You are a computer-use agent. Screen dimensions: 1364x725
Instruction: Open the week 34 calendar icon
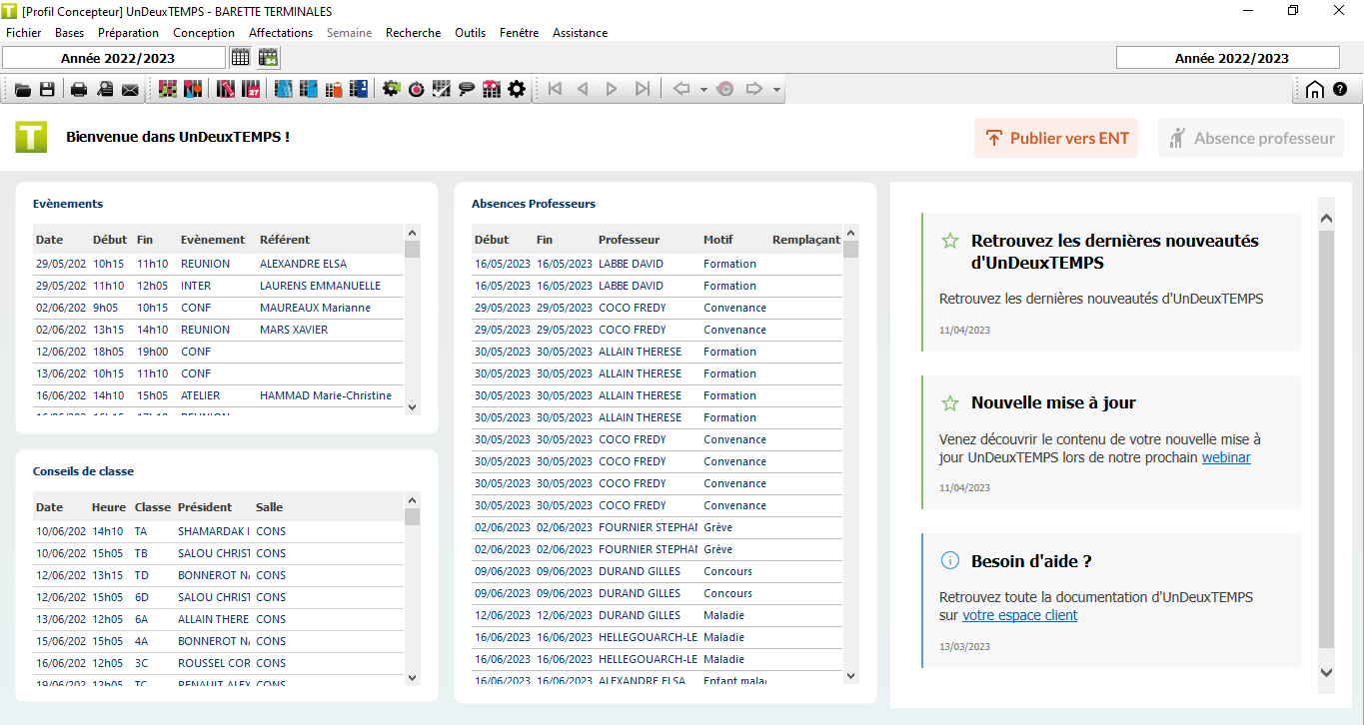tap(268, 58)
